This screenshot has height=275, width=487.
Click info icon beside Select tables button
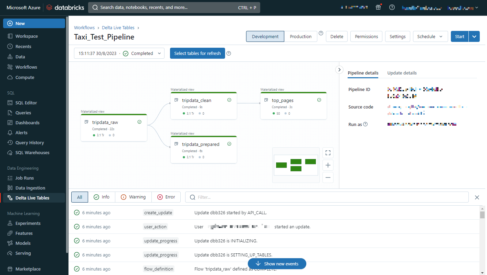pyautogui.click(x=229, y=54)
